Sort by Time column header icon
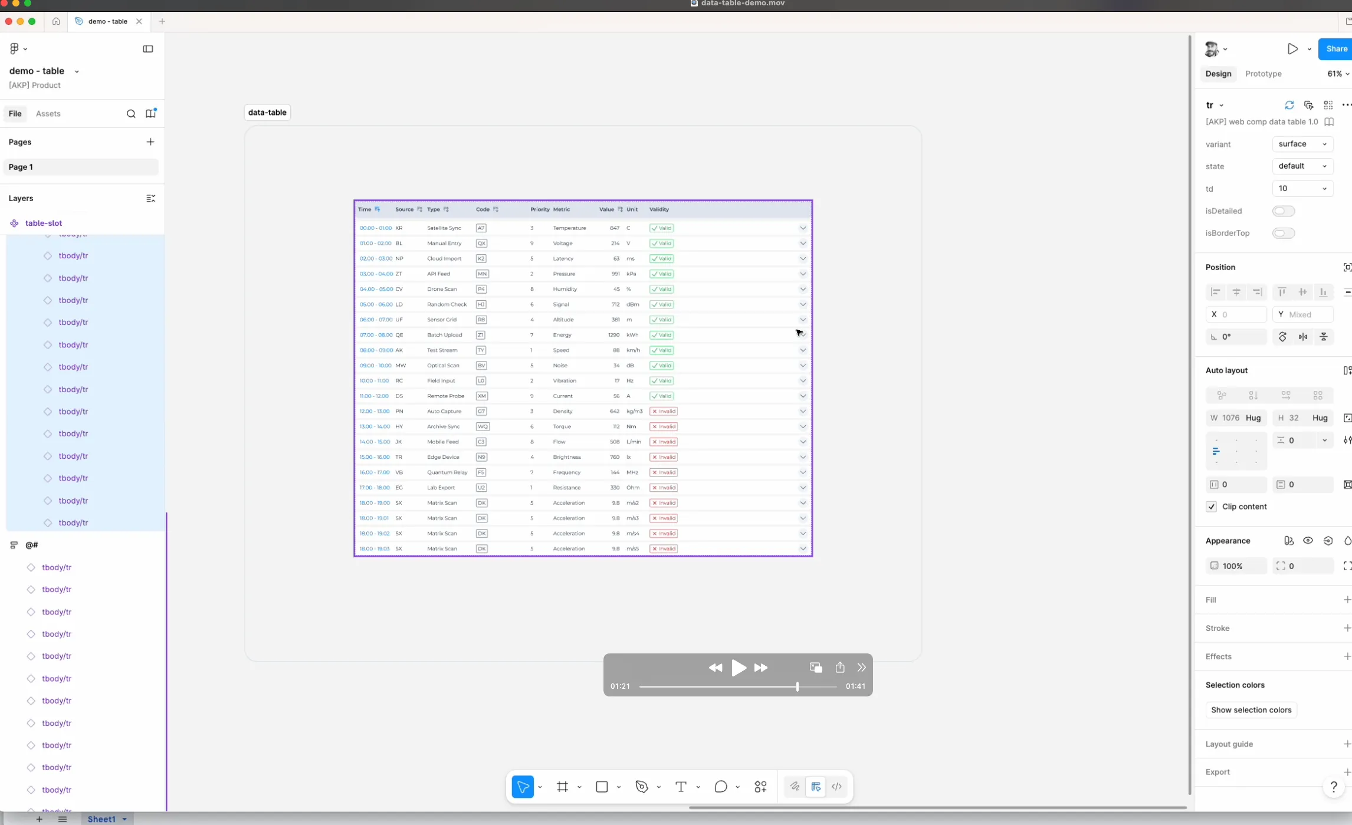The height and width of the screenshot is (825, 1352). click(378, 209)
